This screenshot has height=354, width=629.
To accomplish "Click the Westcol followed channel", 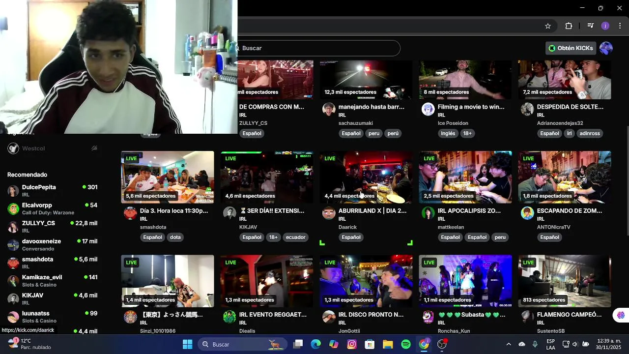I will tap(53, 148).
